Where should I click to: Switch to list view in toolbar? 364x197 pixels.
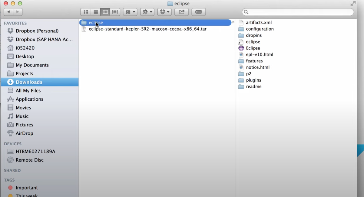[96, 12]
